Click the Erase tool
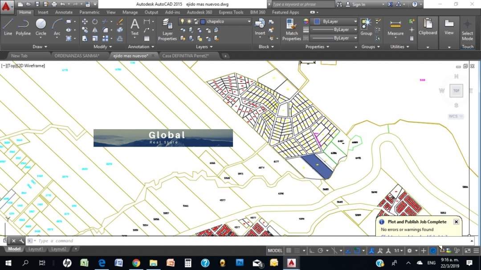The width and height of the screenshot is (481, 270). coord(120,21)
